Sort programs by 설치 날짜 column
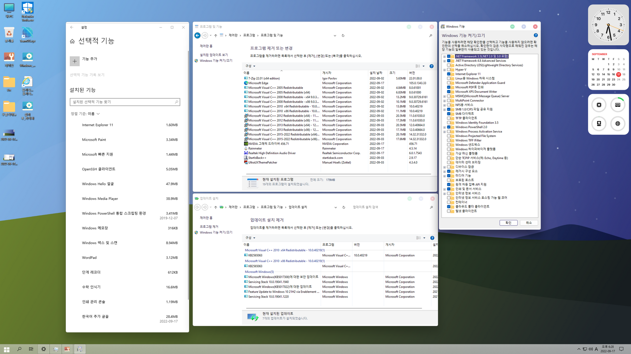 (377, 73)
